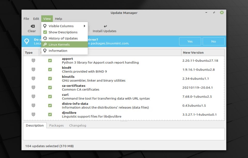This screenshot has width=248, height=158.
Task: Click Yes to switch to a local mirror
Action: pyautogui.click(x=190, y=41)
